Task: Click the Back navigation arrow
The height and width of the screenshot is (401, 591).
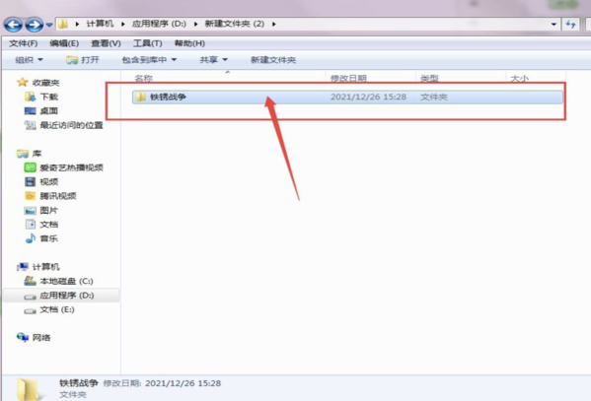Action: coord(13,25)
